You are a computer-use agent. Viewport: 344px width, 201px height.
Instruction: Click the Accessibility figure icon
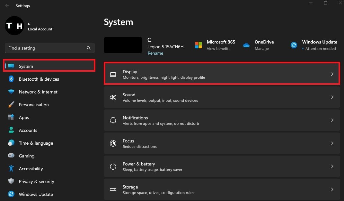tap(11, 169)
